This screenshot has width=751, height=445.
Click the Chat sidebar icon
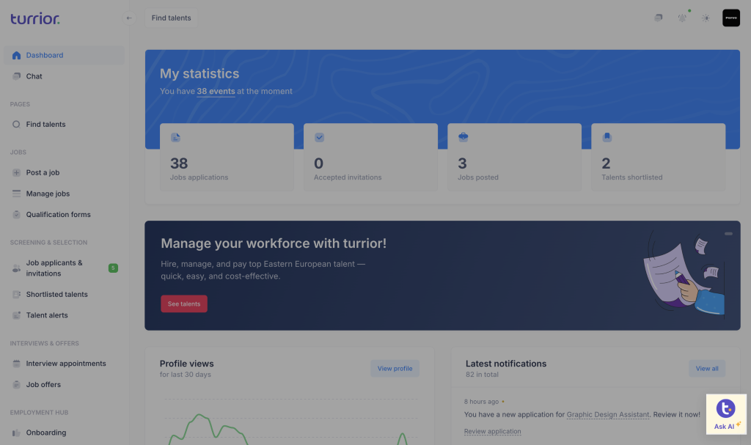[x=16, y=76]
